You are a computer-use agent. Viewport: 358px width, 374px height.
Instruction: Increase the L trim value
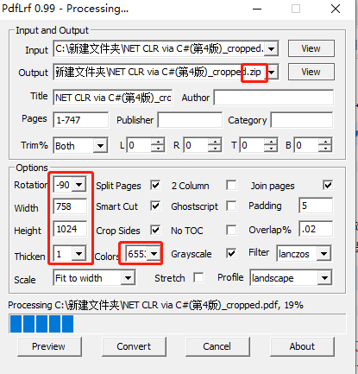click(158, 142)
